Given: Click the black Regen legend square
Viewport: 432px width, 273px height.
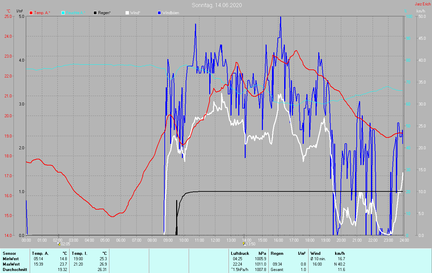Looking at the screenshot, I should coord(95,13).
